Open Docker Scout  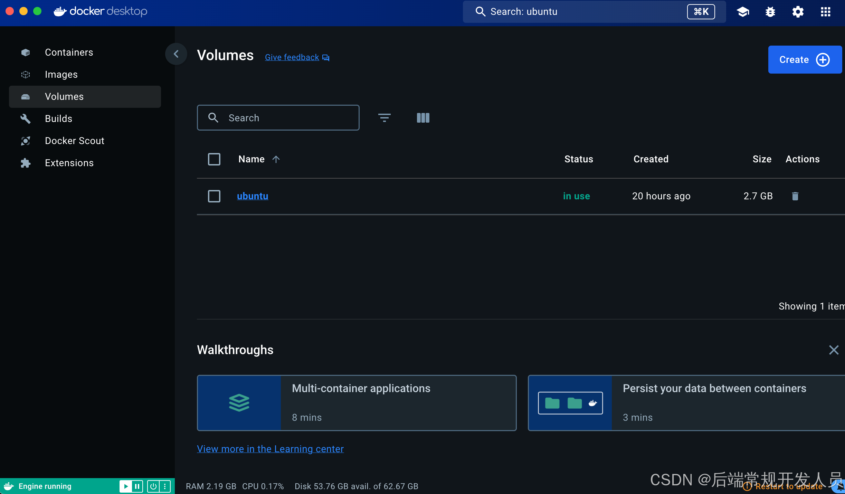[85, 141]
